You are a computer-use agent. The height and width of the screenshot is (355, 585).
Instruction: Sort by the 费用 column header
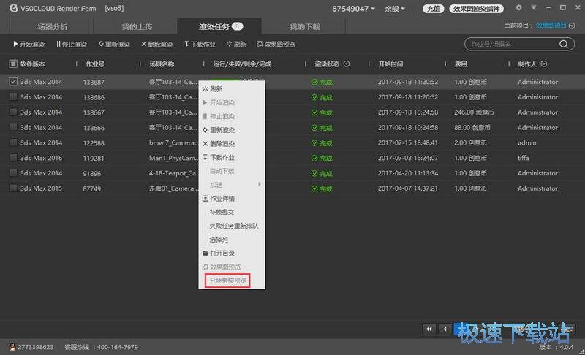click(461, 64)
